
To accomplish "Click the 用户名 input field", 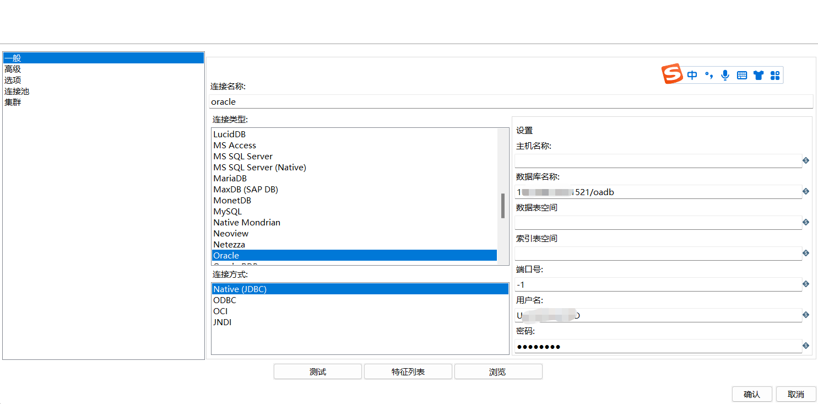I will pos(658,315).
